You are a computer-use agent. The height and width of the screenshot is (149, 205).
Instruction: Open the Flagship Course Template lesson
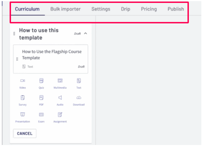point(51,59)
